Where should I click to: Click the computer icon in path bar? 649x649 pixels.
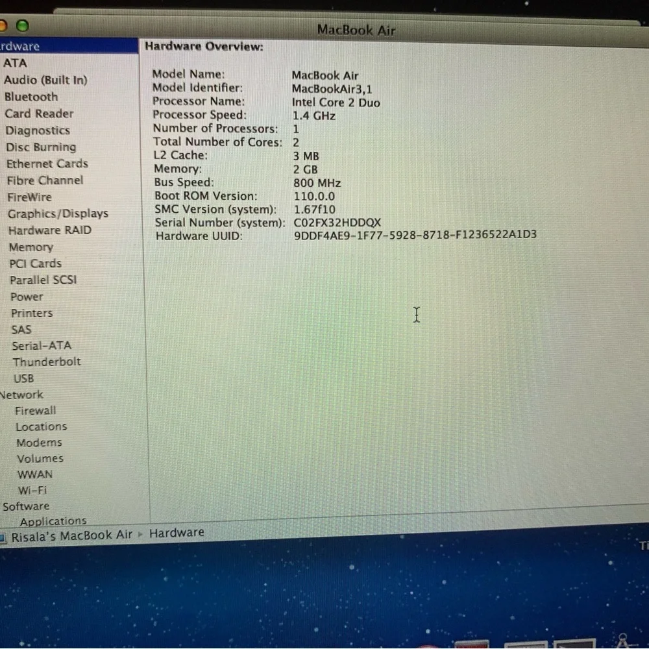pos(3,537)
